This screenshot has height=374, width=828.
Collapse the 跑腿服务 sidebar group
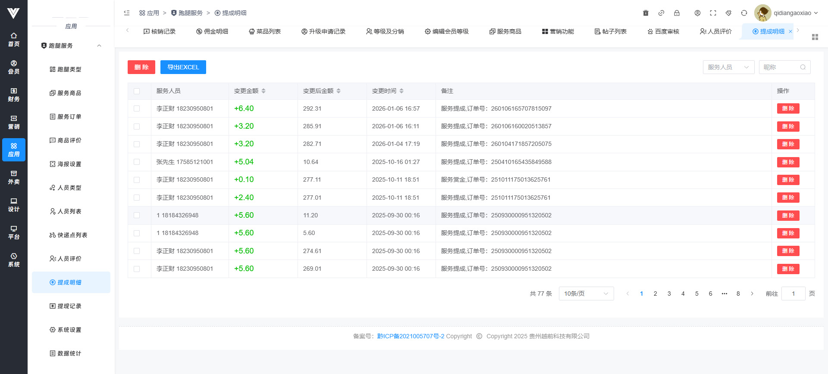coord(99,46)
